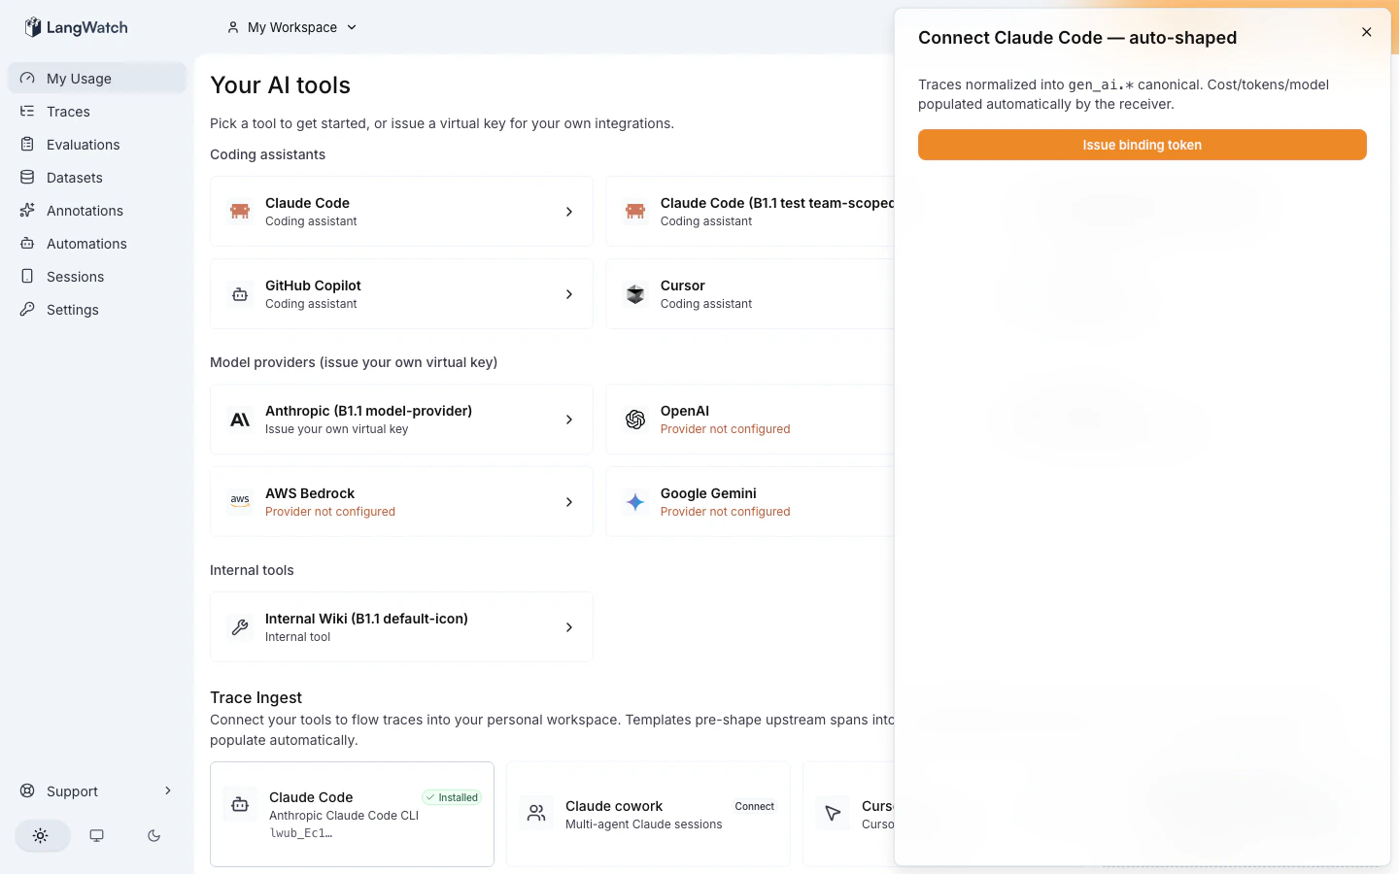Select the Claude Code Trace Ingest card
This screenshot has height=874, width=1399.
352,814
